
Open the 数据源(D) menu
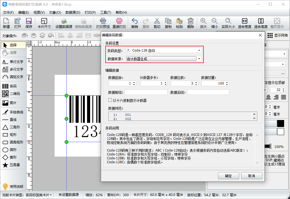[73, 13]
